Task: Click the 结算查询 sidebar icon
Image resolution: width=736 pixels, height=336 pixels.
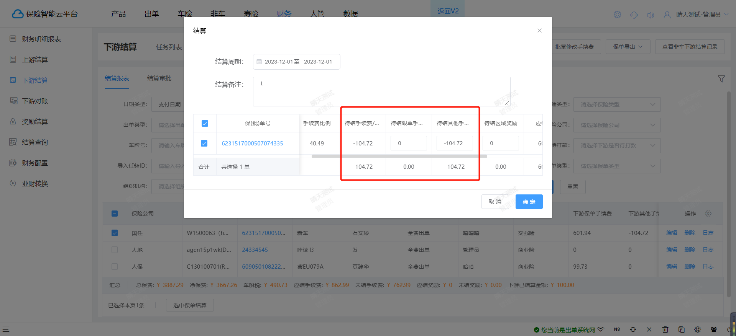Action: point(13,142)
